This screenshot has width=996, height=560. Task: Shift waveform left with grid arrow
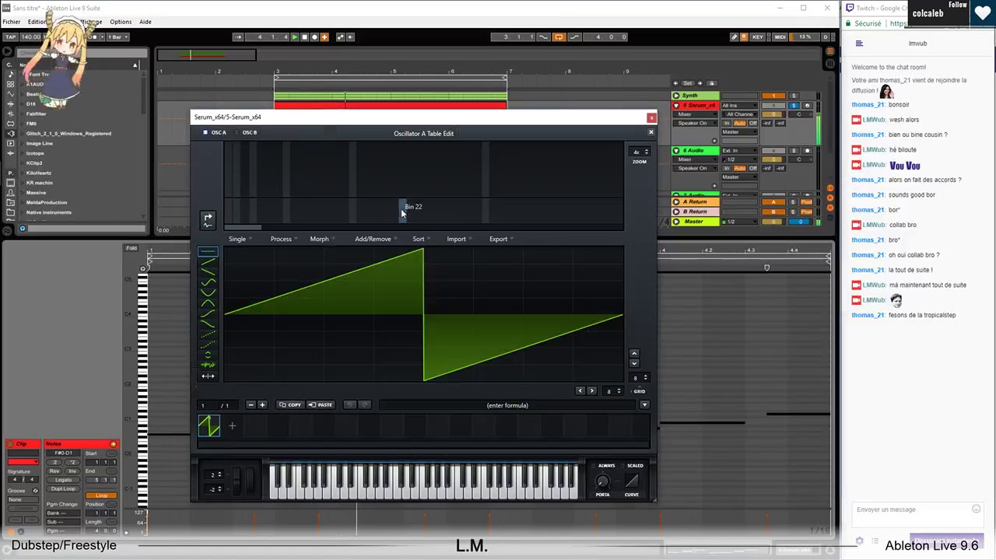pos(580,390)
